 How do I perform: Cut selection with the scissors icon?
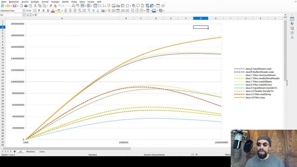[35, 6]
